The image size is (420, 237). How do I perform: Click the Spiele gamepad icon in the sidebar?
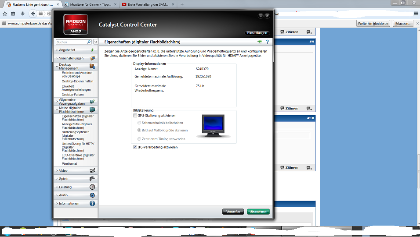point(92,179)
